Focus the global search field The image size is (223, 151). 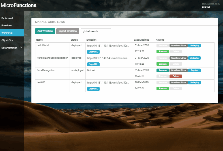96,31
